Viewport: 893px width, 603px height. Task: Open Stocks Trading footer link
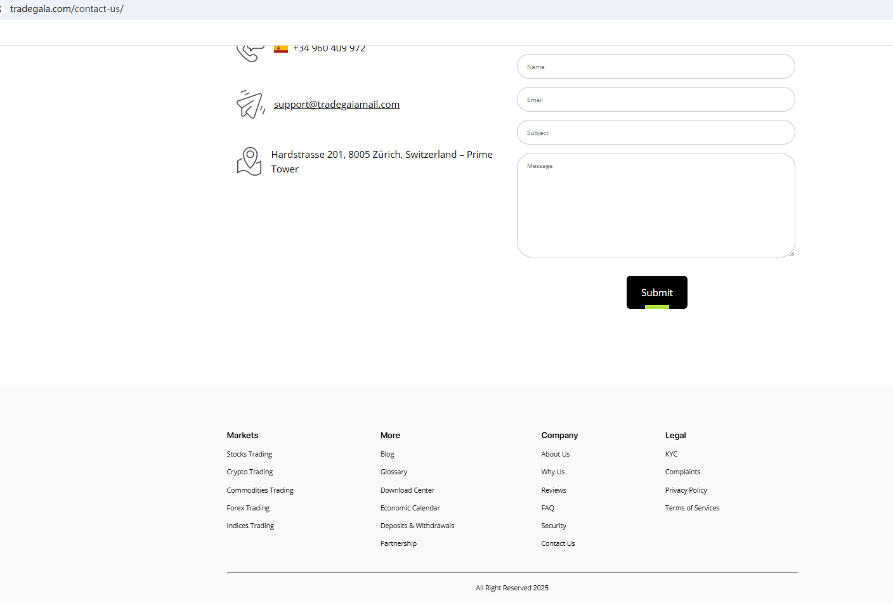(x=249, y=454)
